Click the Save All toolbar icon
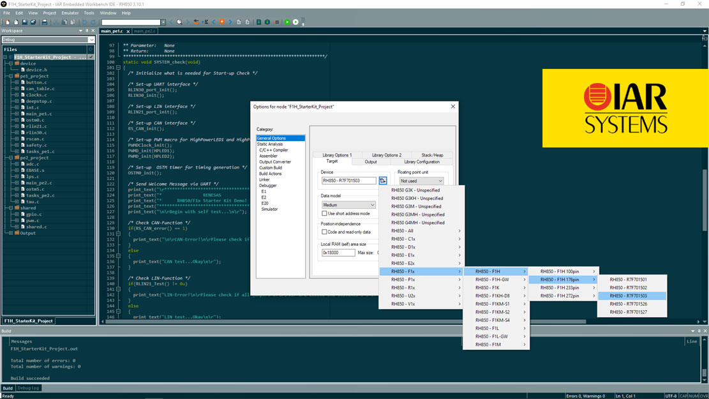709x399 pixels. 33,22
